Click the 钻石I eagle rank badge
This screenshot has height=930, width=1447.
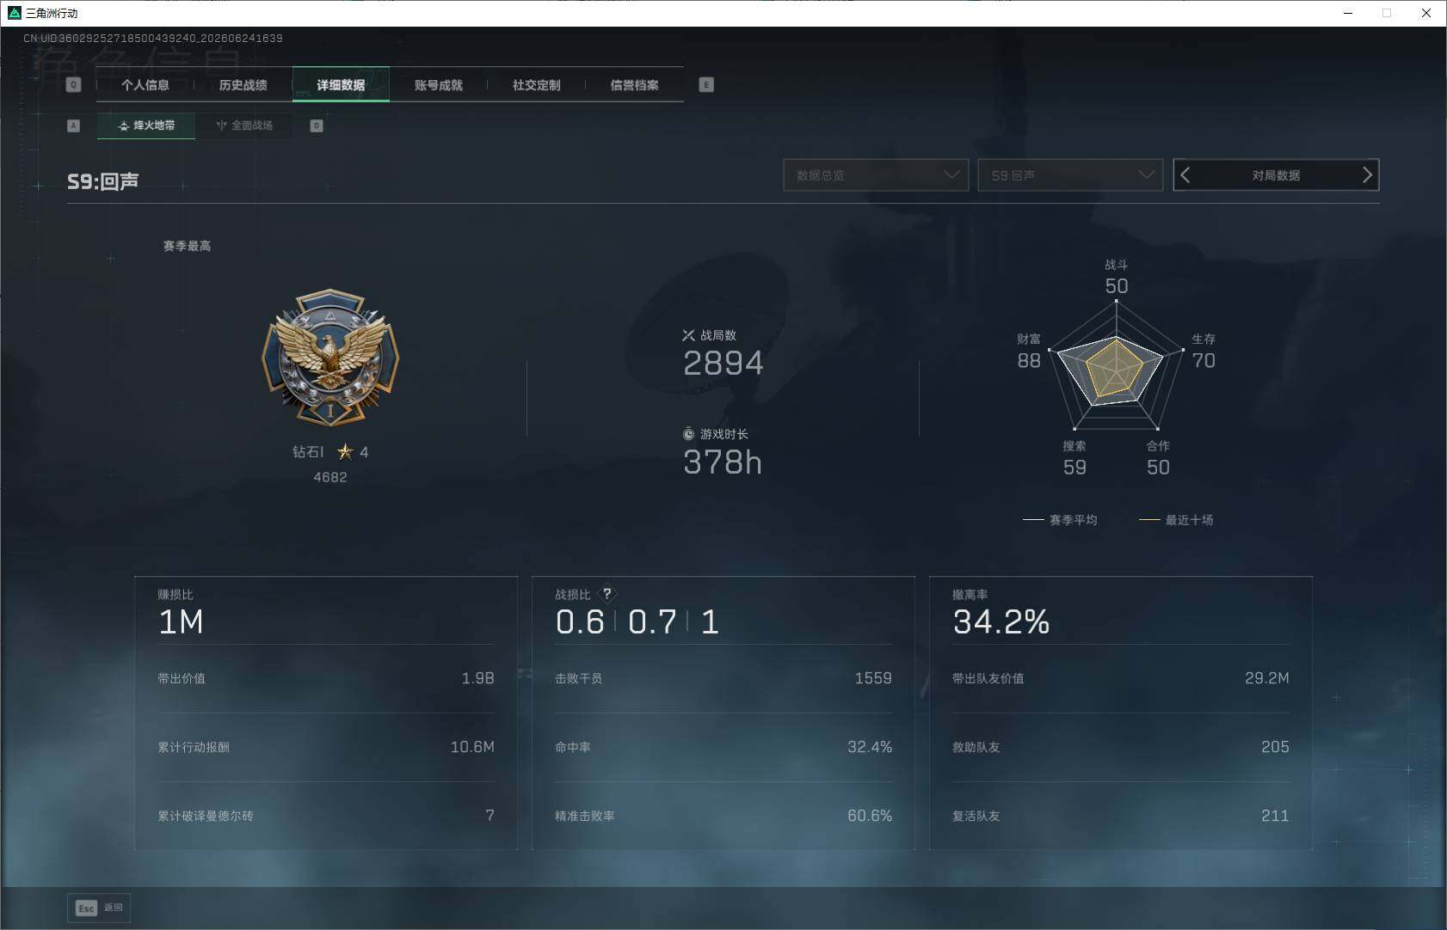coord(330,358)
